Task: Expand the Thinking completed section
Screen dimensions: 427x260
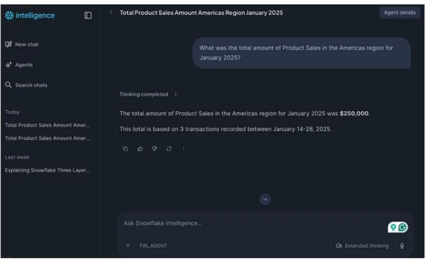Action: (148, 94)
